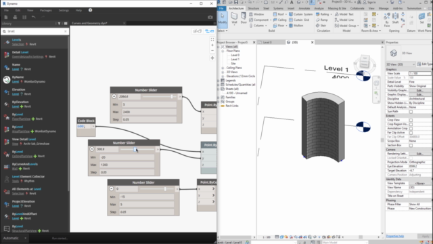Click the Dynamo pan mode icon

click(212, 58)
